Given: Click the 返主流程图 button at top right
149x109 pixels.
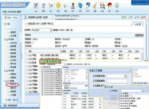Looking at the screenshot, I should 140,2.
